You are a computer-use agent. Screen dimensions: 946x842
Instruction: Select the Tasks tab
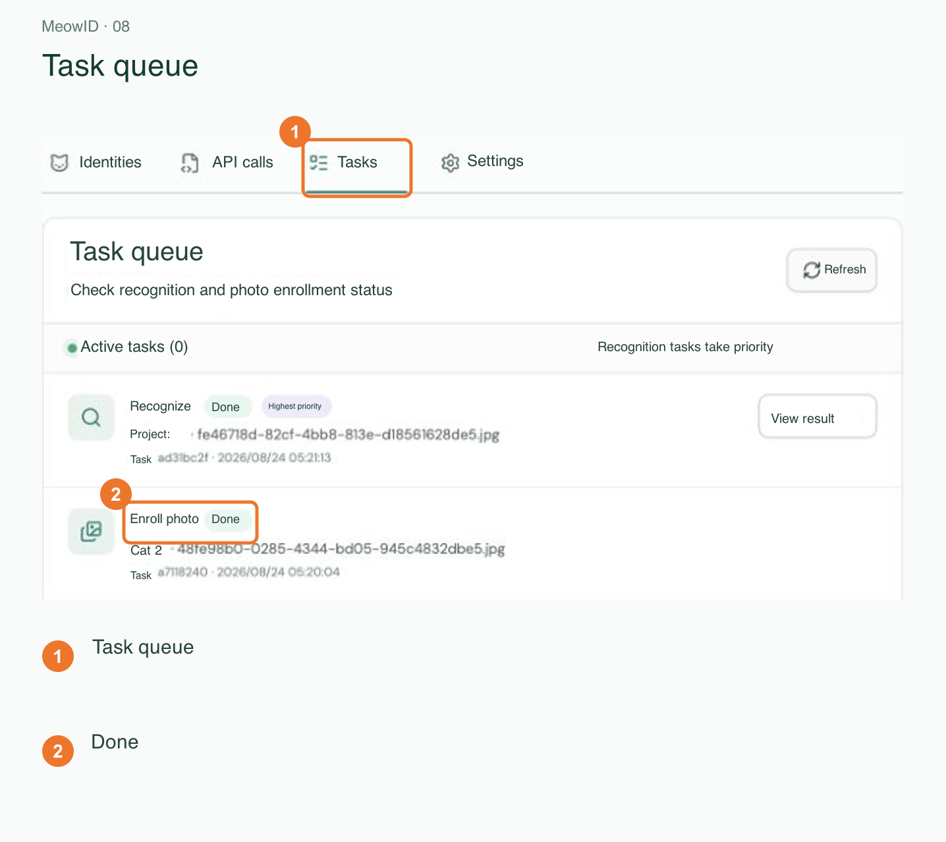357,167
